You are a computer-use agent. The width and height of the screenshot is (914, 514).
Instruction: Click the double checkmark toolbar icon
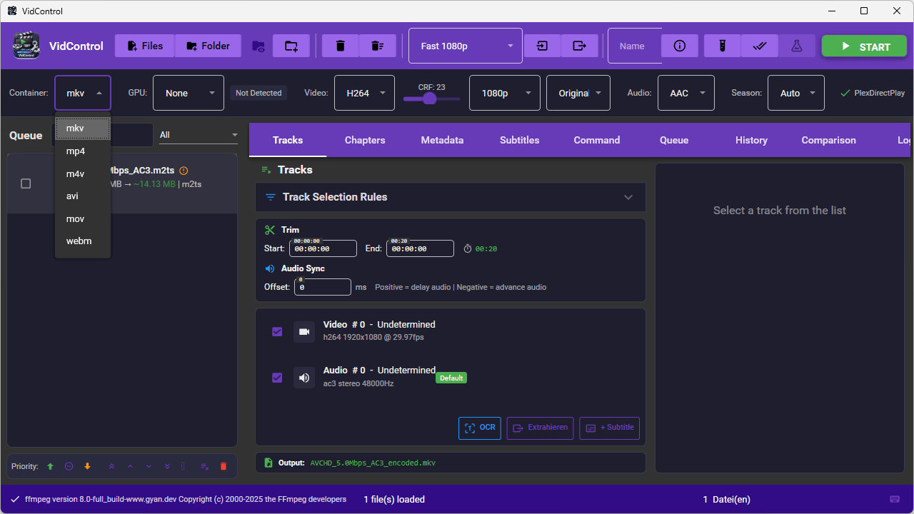[x=760, y=46]
